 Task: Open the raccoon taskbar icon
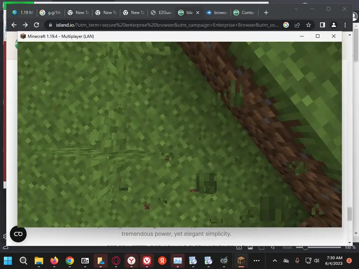point(224,261)
